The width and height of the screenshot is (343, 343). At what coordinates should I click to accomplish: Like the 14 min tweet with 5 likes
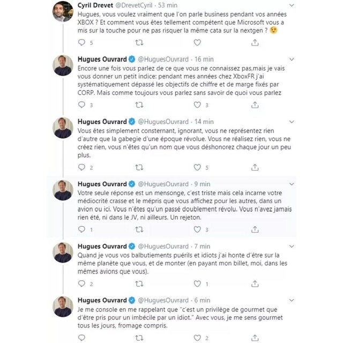[x=197, y=167]
